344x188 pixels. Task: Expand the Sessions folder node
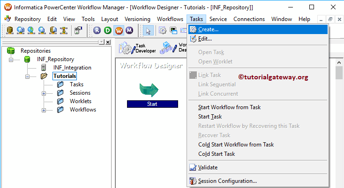44,93
